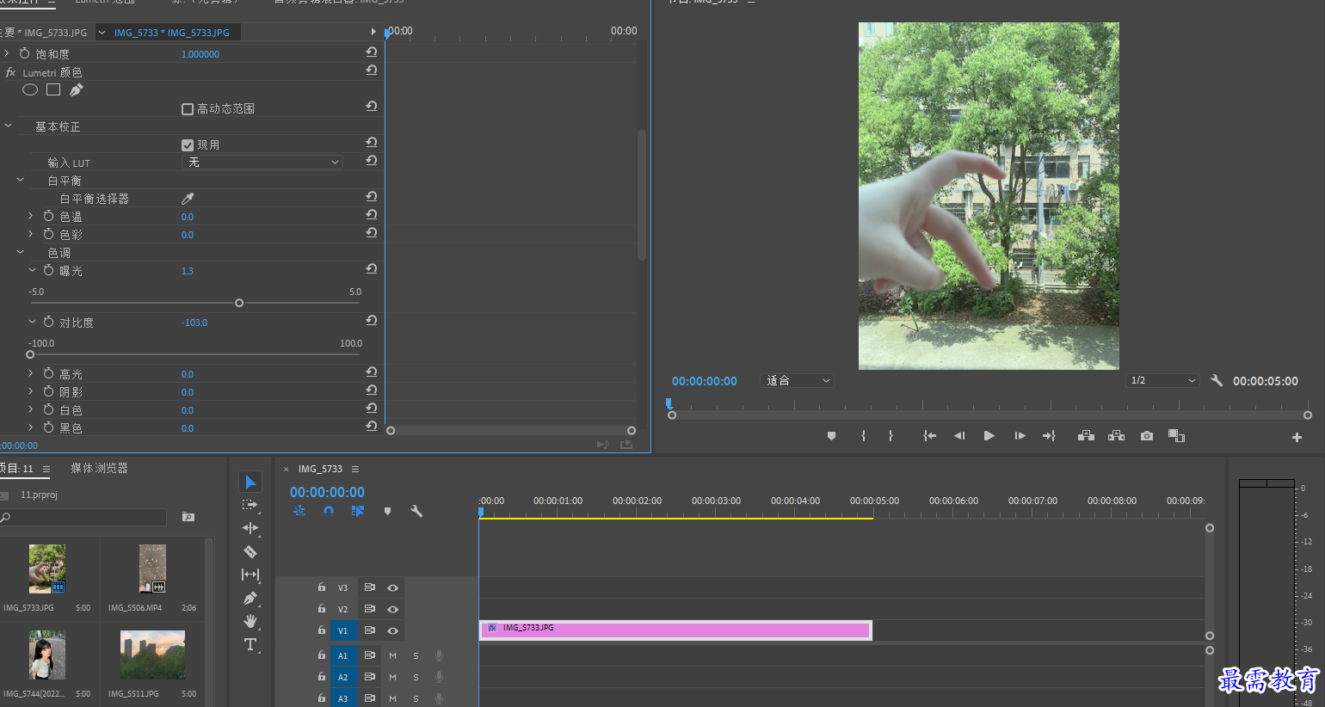Viewport: 1325px width, 707px height.
Task: Click the Extract button in program monitor
Action: point(1116,436)
